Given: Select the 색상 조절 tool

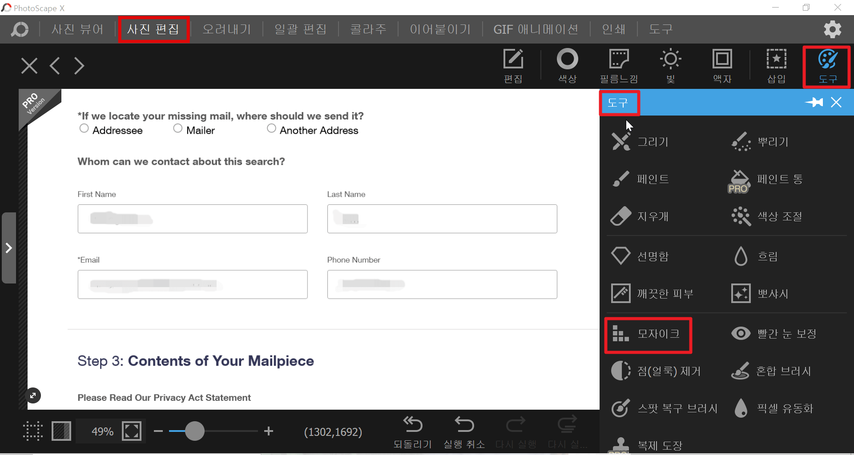Looking at the screenshot, I should [767, 216].
